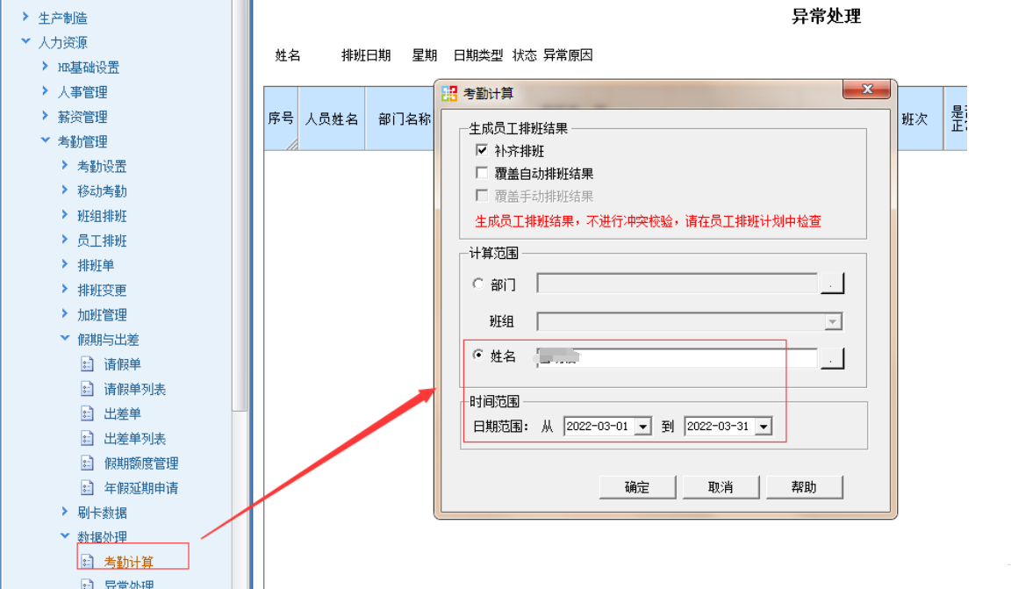
Task: Click the 出差单 document icon
Action: point(87,413)
